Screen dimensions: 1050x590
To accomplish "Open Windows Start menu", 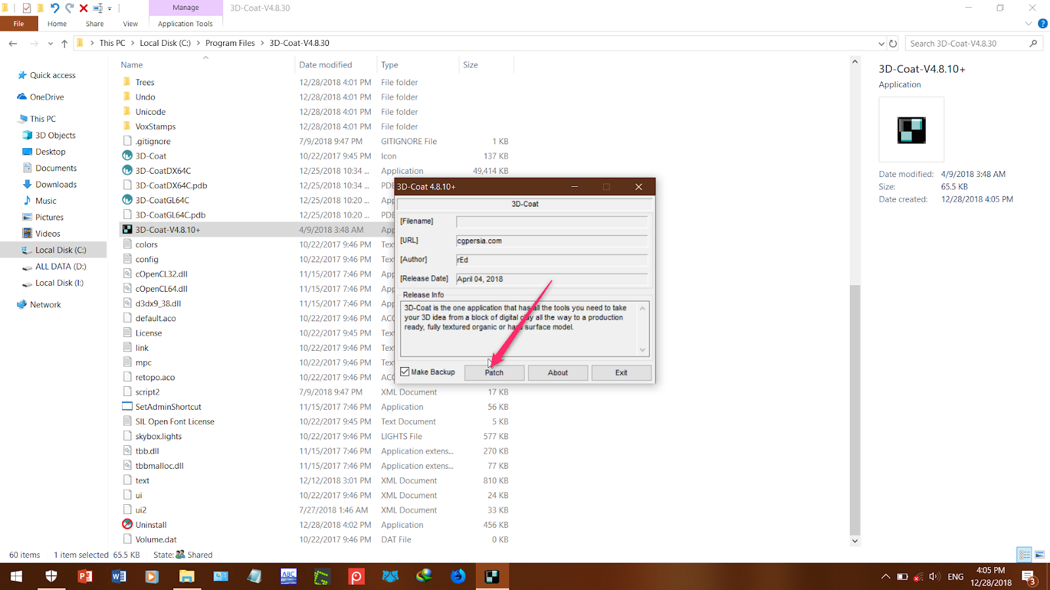I will tap(16, 576).
